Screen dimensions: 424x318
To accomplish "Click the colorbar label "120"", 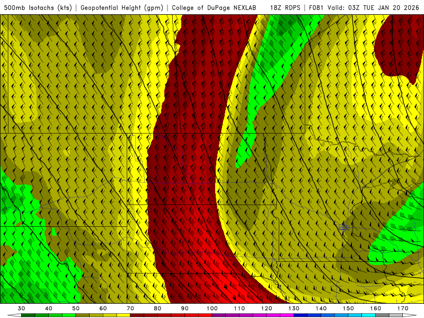I will (x=267, y=308).
